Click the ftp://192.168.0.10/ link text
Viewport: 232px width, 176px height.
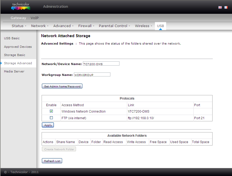(141, 118)
